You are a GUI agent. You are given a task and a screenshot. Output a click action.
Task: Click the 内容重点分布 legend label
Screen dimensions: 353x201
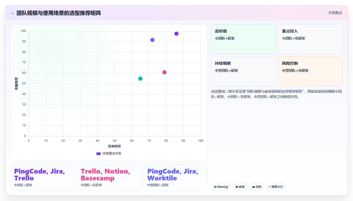tap(112, 153)
